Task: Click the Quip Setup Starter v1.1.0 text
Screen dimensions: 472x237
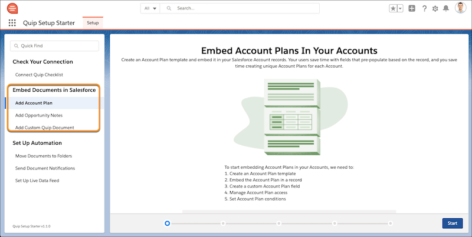Action: 31,226
